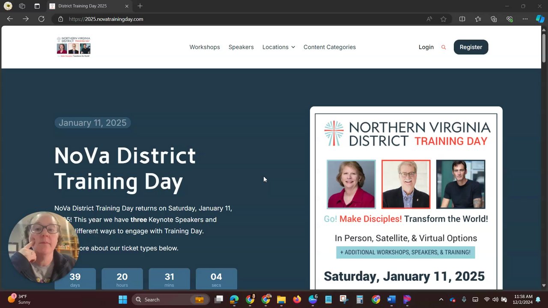This screenshot has width=548, height=308.
Task: Open the notifications bell
Action: pos(538,299)
